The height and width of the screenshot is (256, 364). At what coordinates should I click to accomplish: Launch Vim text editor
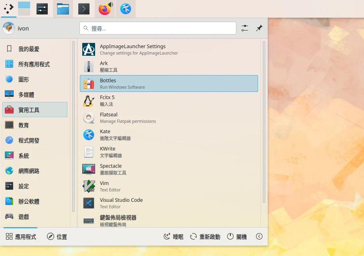pos(169,186)
